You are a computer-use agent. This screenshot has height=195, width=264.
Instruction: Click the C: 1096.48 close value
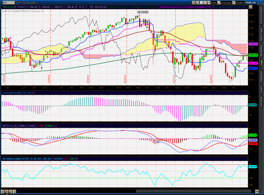pos(69,7)
